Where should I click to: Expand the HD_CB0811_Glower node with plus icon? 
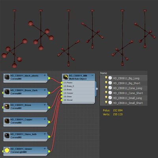pyautogui.click(x=45, y=149)
